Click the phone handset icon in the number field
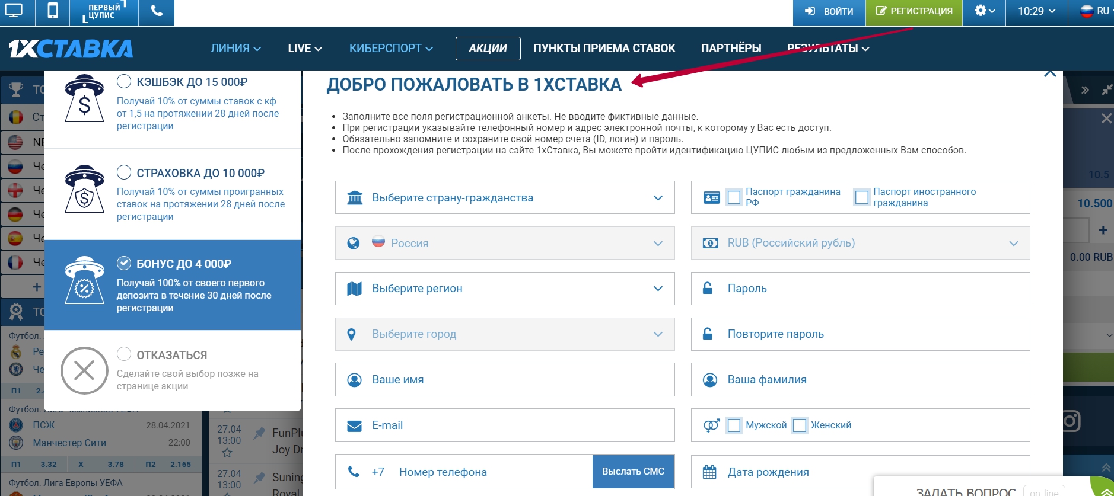The image size is (1114, 496). click(x=354, y=472)
